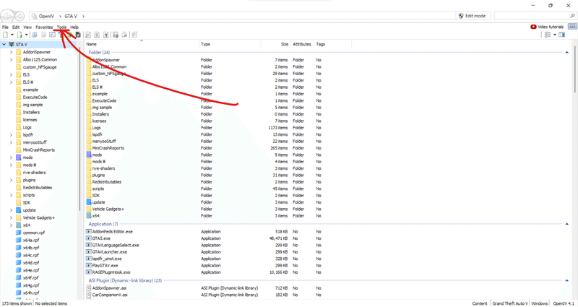Toggle the preview pane icon
578x307 pixels.
point(562,35)
